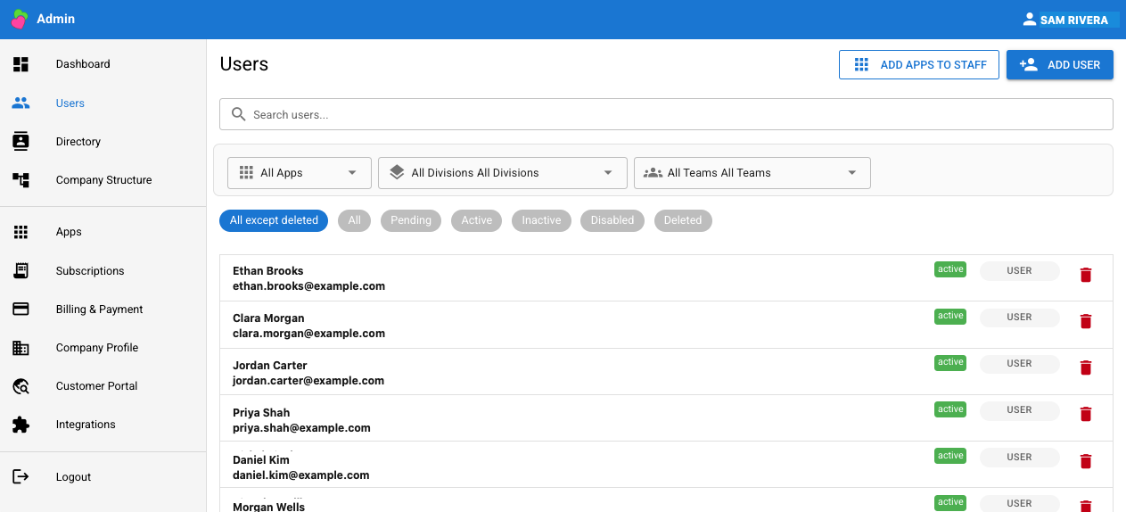Filter users by Active status

pyautogui.click(x=477, y=220)
